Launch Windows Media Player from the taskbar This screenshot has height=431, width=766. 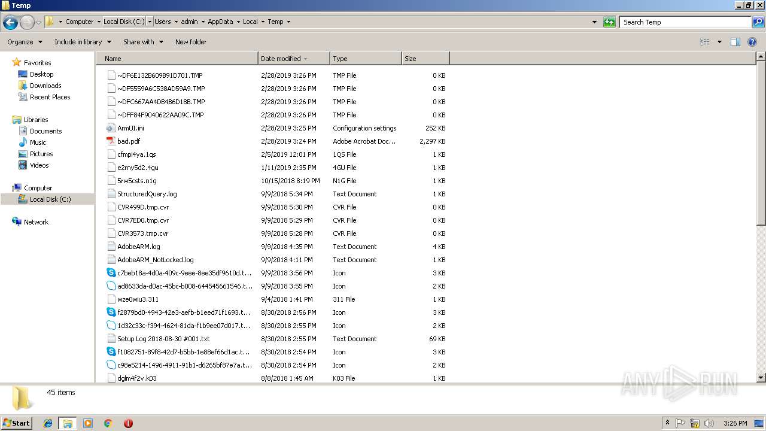pyautogui.click(x=88, y=423)
